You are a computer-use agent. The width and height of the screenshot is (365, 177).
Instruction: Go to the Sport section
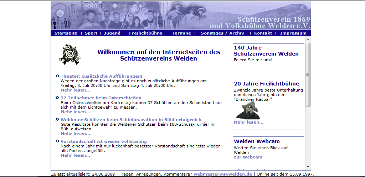pyautogui.click(x=91, y=33)
